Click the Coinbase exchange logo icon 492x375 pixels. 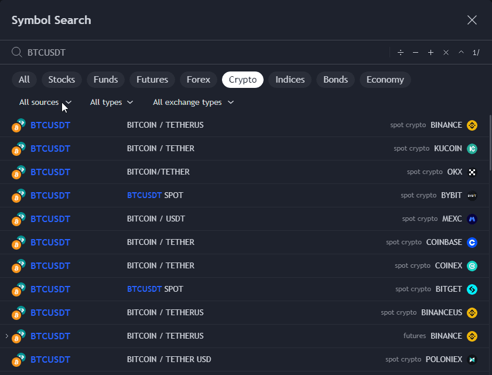coord(472,243)
